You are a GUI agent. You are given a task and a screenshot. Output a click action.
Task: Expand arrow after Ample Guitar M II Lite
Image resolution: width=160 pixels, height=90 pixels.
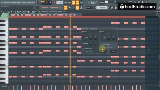point(66,12)
